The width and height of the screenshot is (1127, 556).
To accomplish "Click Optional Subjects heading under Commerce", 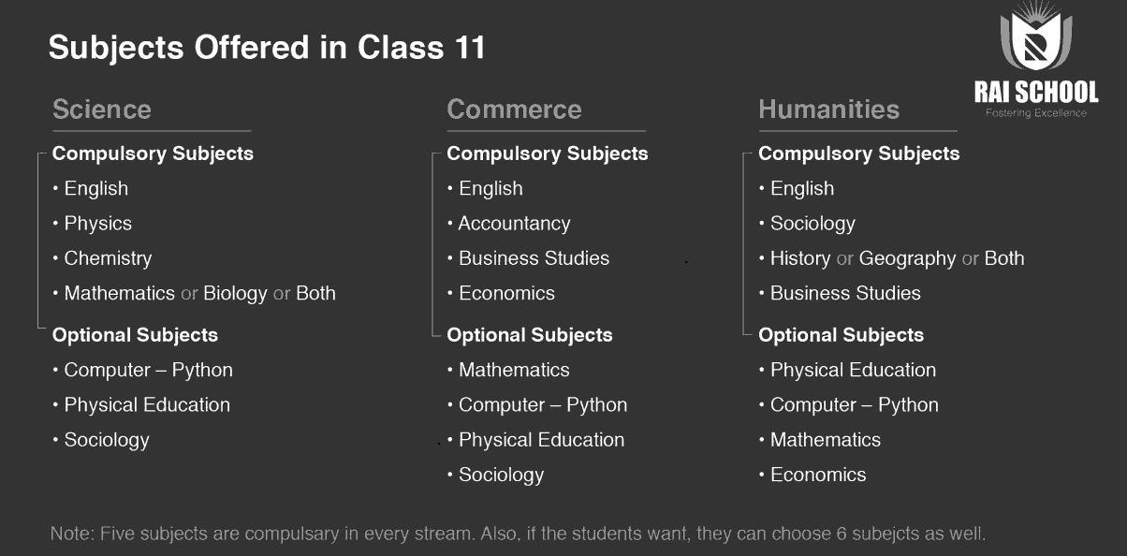I will coord(530,335).
